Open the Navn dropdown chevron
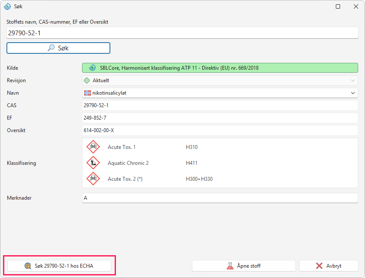The height and width of the screenshot is (278, 365). [353, 93]
